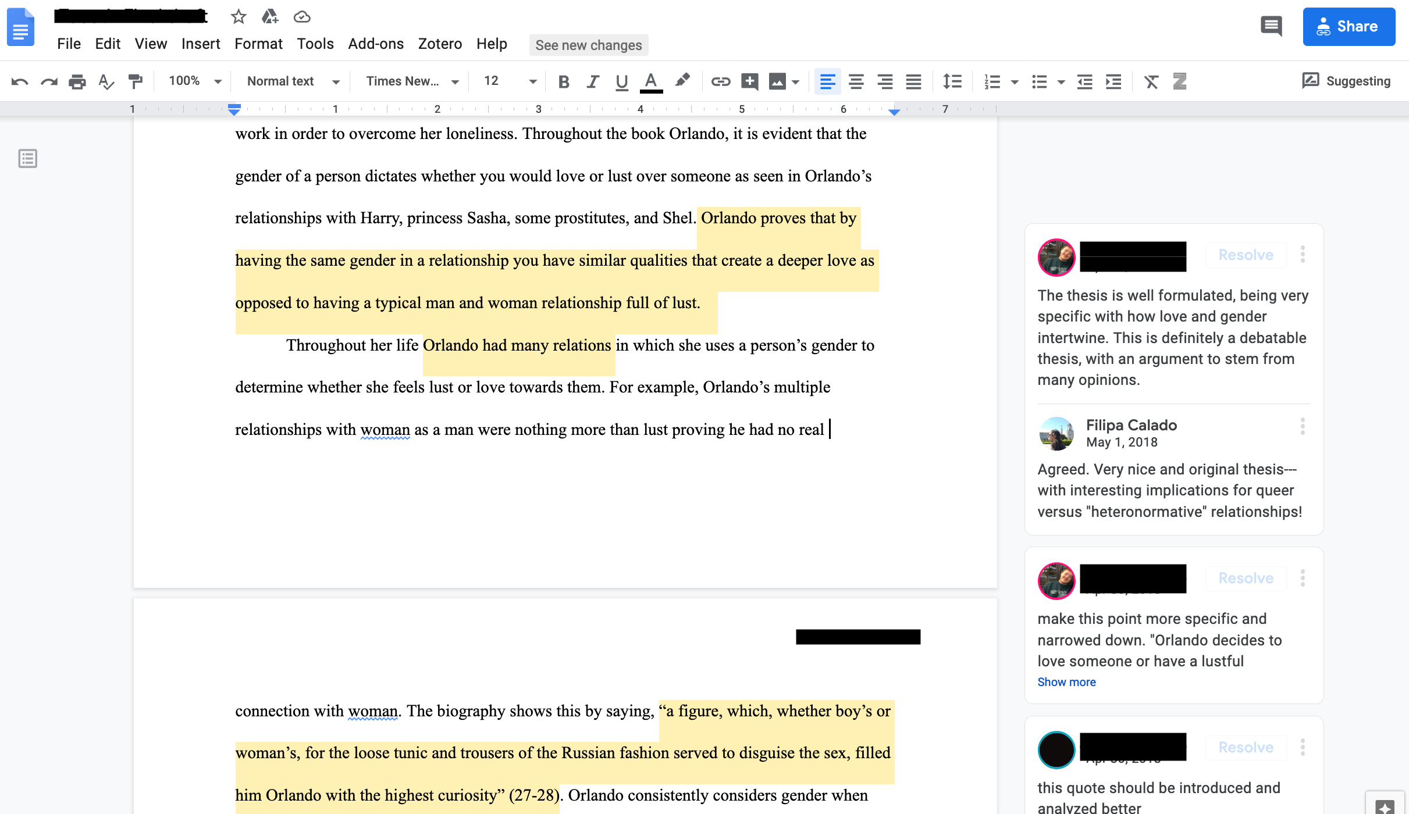Enable center alignment
1409x814 pixels.
tap(856, 81)
